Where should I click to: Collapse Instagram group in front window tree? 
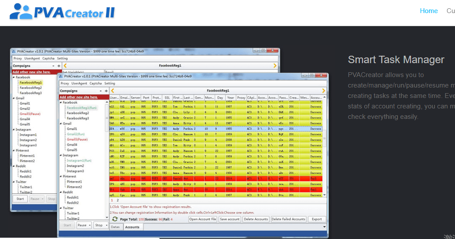click(x=61, y=155)
